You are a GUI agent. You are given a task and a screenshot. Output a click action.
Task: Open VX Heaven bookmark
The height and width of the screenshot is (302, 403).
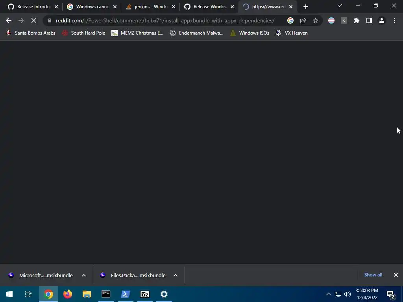tap(292, 33)
